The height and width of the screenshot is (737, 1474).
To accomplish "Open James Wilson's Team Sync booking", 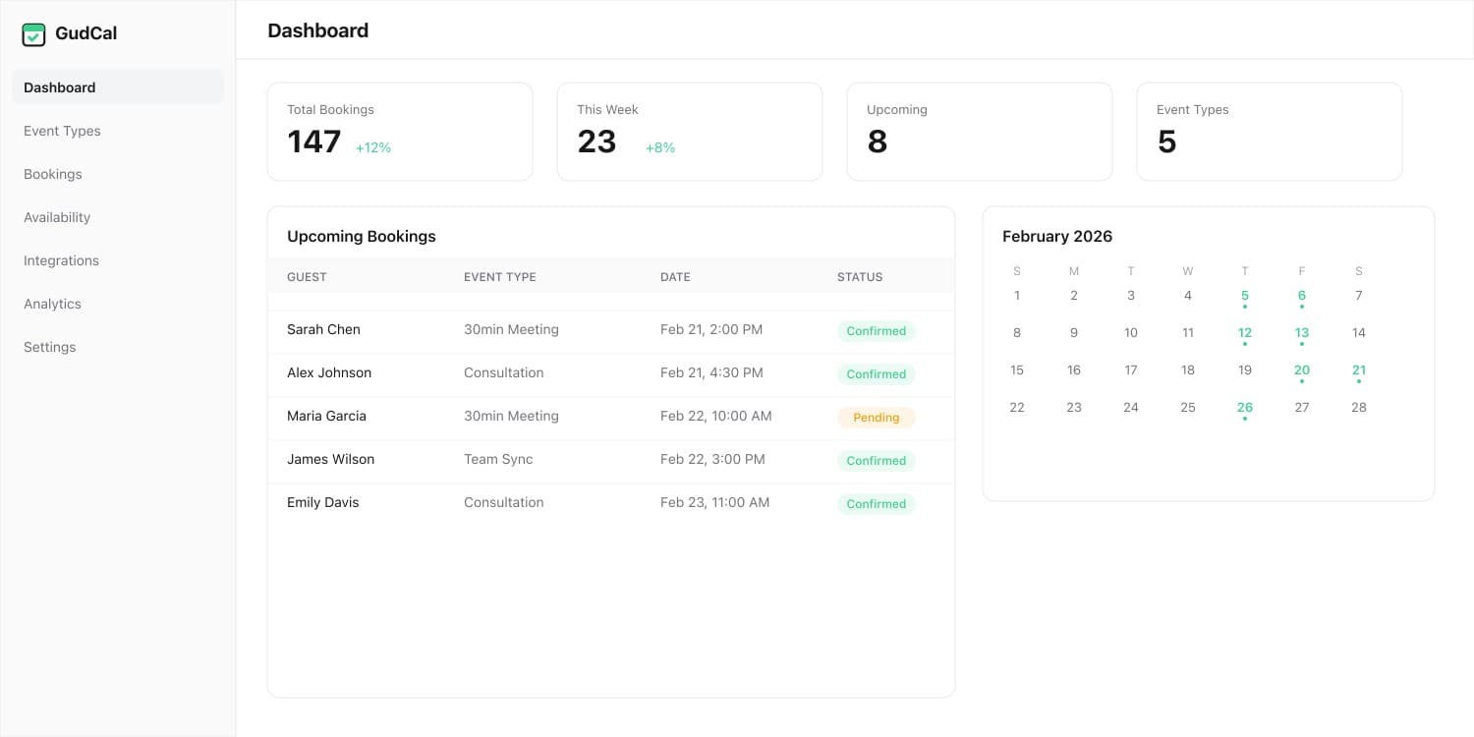I will point(610,460).
